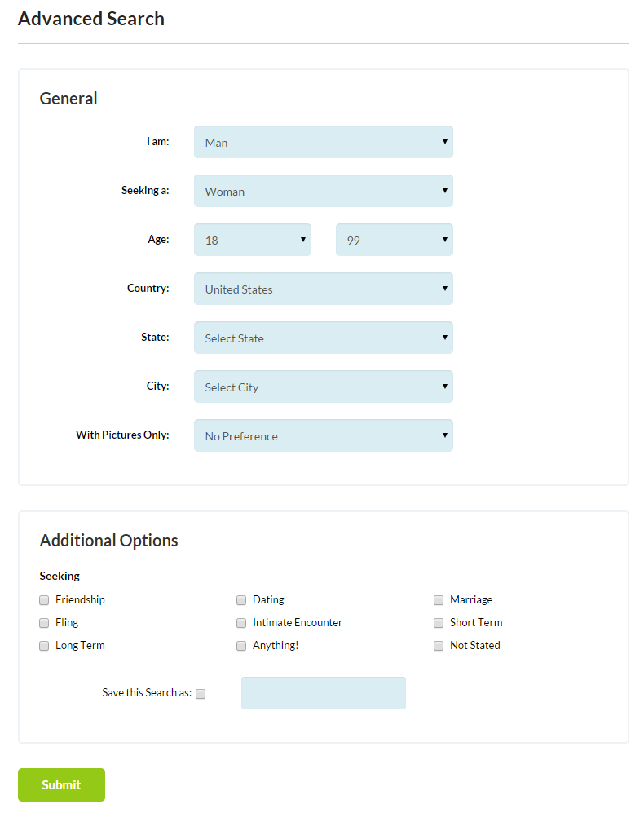Tick the Short Term checkbox
This screenshot has height=813, width=644.
[439, 623]
